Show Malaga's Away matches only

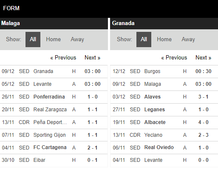point(77,40)
